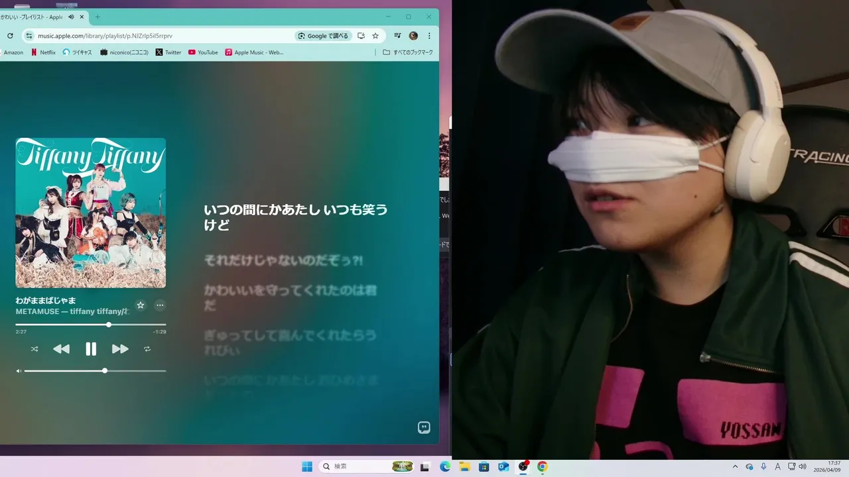
Task: Open the Windows Start menu
Action: point(307,466)
